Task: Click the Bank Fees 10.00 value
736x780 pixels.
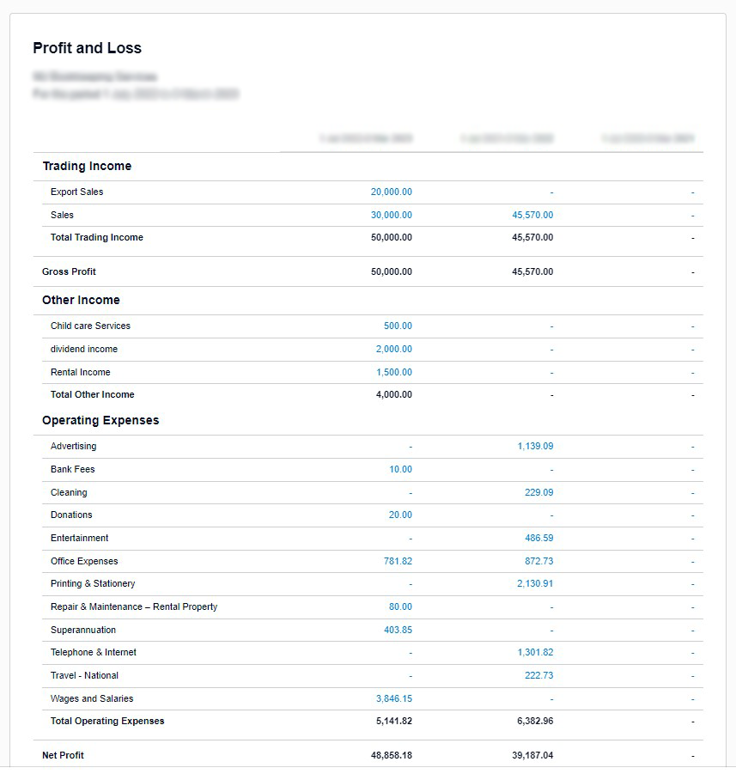Action: [400, 470]
